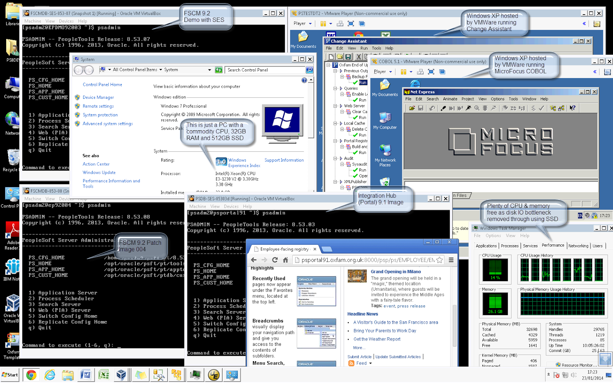Open the Grand Opening in Milano article
The image size is (613, 383).
(x=396, y=272)
